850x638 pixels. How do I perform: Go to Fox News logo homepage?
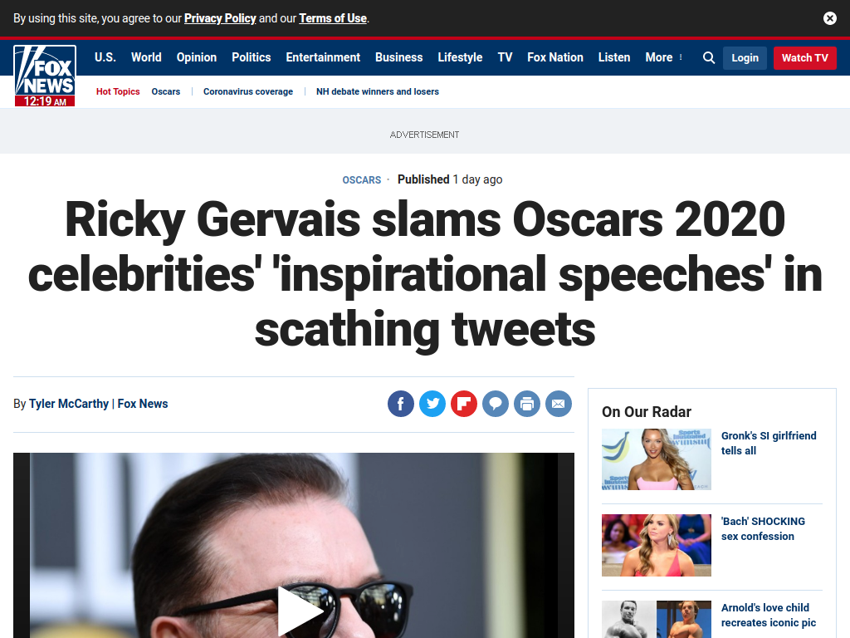click(45, 76)
